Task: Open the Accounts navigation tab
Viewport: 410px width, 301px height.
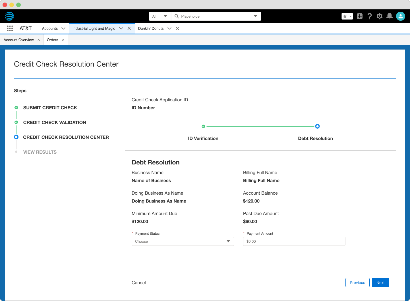Action: [50, 28]
